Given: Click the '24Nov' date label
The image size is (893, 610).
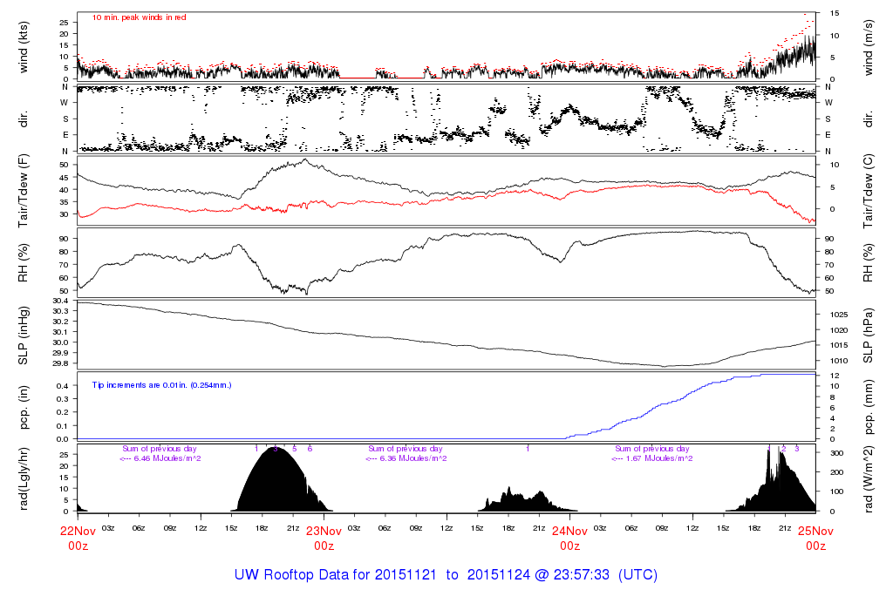Looking at the screenshot, I should point(569,532).
